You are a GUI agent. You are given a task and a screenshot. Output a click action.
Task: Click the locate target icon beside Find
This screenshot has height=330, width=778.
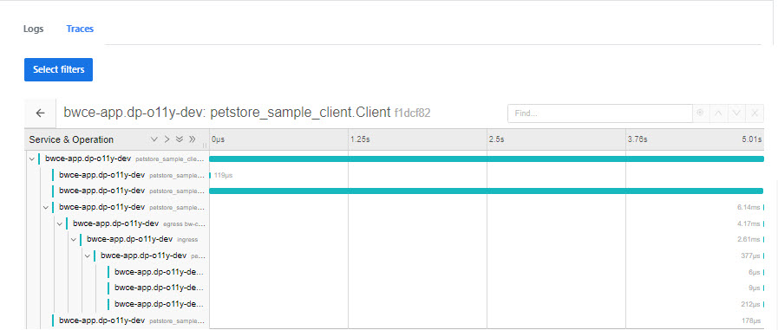click(x=700, y=113)
